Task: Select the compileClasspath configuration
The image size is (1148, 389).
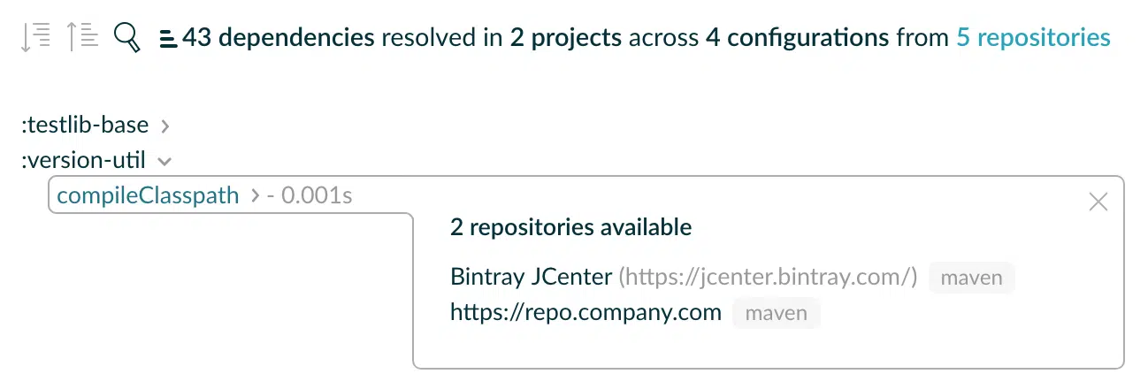Action: pyautogui.click(x=148, y=195)
